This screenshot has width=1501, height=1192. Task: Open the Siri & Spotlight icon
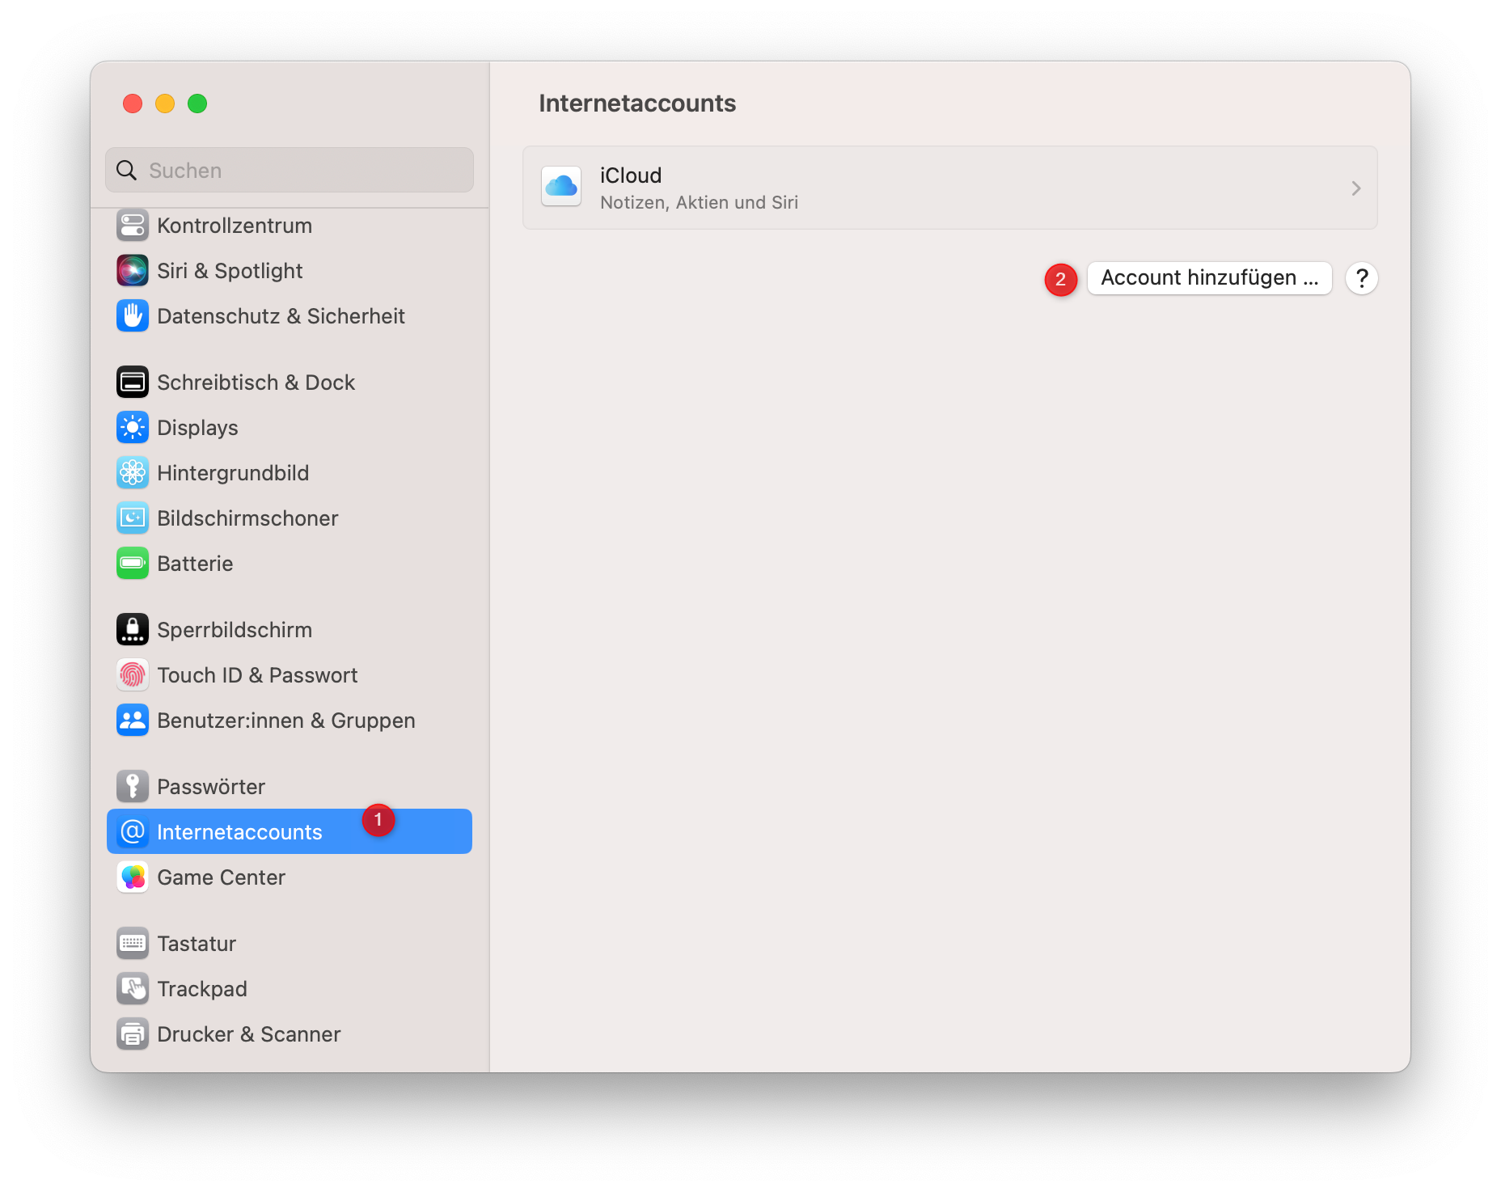pyautogui.click(x=133, y=271)
